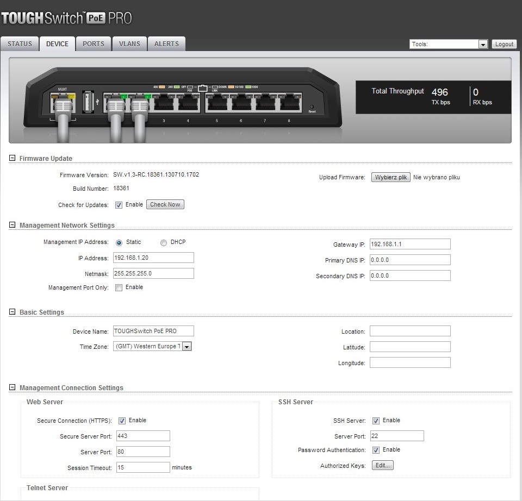Click port 8 on the switch image

pyautogui.click(x=289, y=103)
